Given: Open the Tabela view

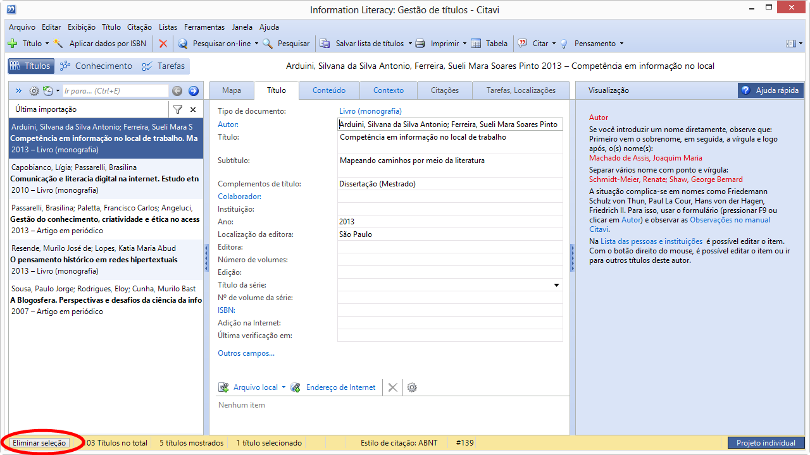Looking at the screenshot, I should point(489,44).
